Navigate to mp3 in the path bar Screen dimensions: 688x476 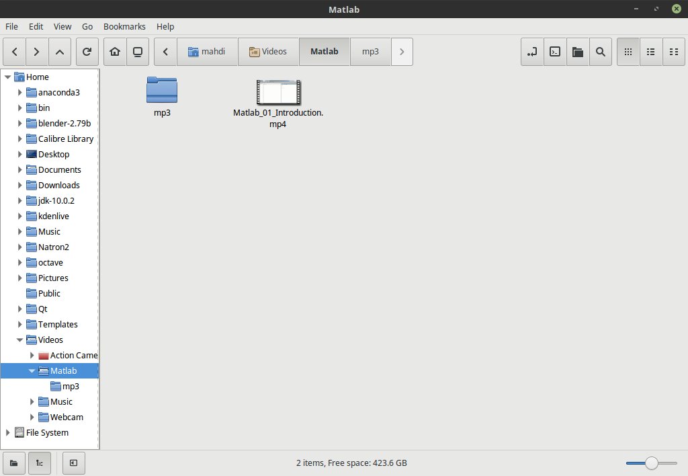(370, 52)
